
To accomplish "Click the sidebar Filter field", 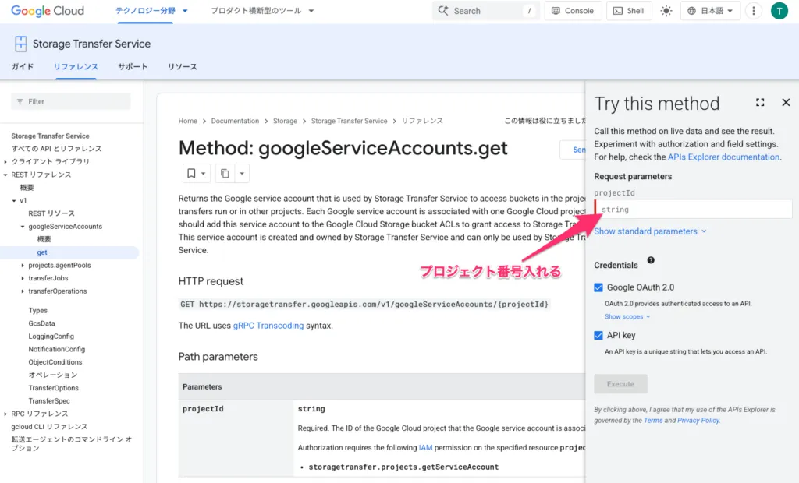I will pyautogui.click(x=71, y=101).
